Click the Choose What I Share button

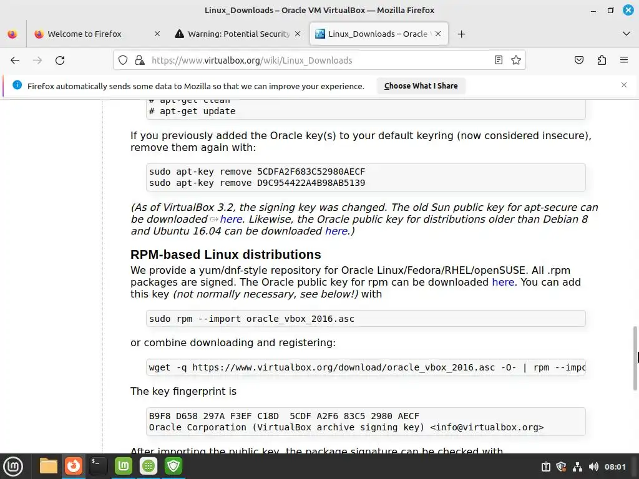421,86
